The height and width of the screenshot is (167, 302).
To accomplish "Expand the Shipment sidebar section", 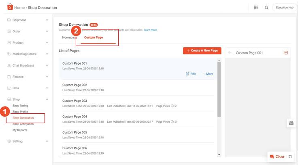I will [47, 20].
